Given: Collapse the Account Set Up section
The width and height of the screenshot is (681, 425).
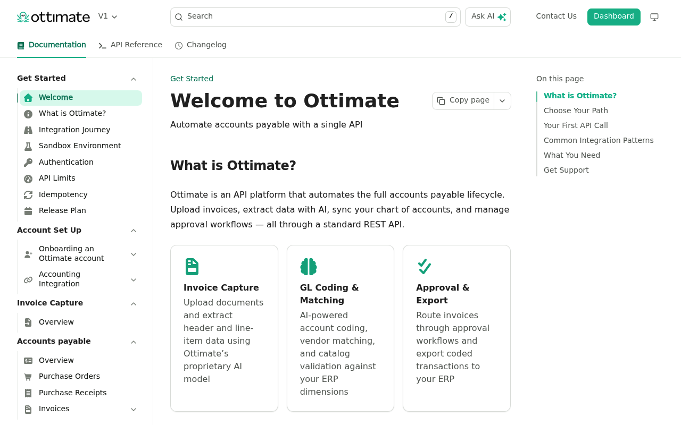Looking at the screenshot, I should point(134,231).
